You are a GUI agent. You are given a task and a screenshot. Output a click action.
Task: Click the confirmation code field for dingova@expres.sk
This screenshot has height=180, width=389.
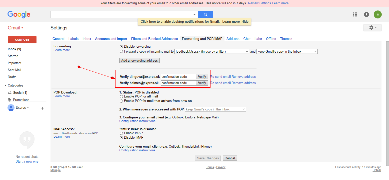pyautogui.click(x=178, y=77)
